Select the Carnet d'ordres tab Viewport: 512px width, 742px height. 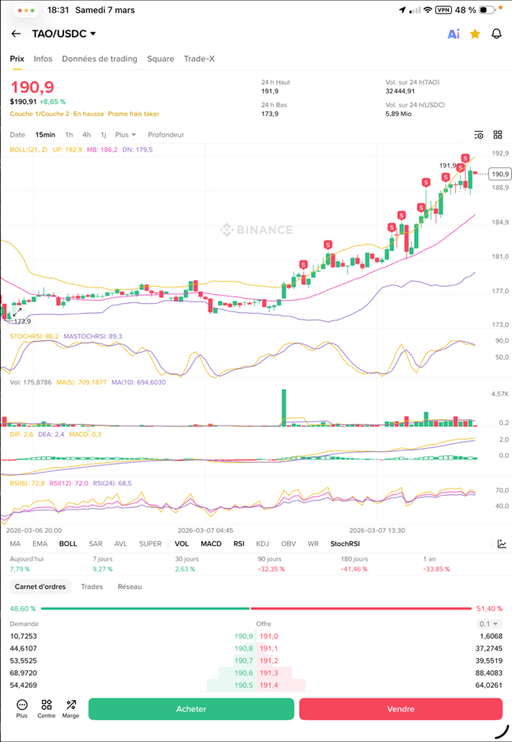point(40,587)
